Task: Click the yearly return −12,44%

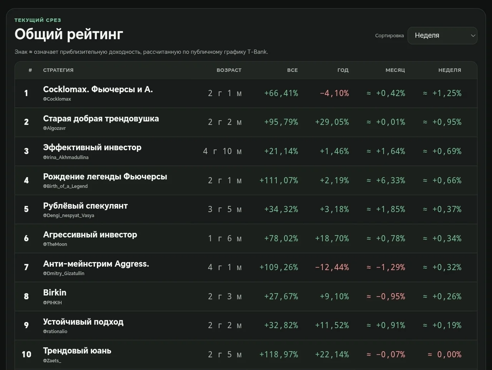Action: pos(332,267)
